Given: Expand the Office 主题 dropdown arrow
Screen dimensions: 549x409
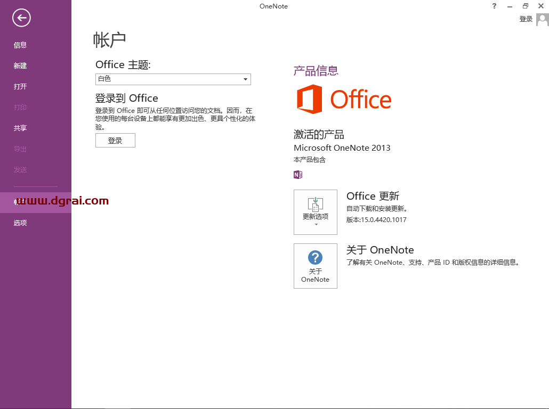Looking at the screenshot, I should click(x=245, y=79).
